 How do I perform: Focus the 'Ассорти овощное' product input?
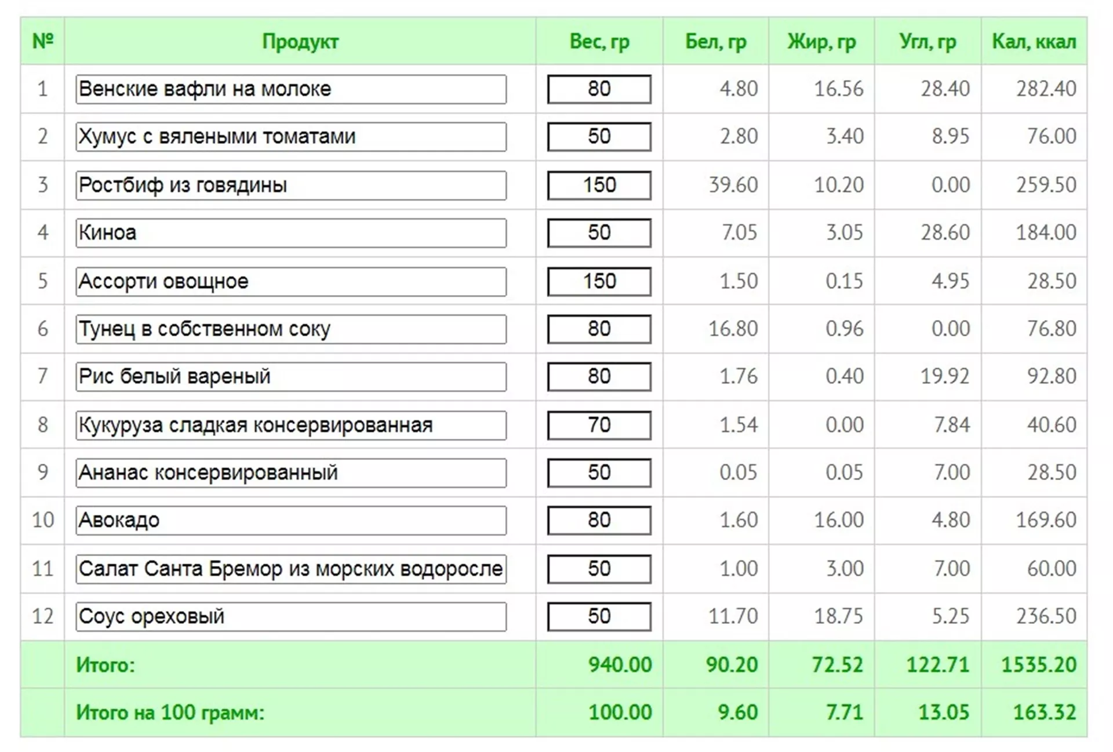[290, 281]
